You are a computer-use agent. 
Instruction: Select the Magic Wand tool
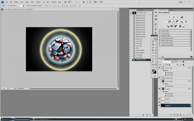click(x=156, y=42)
